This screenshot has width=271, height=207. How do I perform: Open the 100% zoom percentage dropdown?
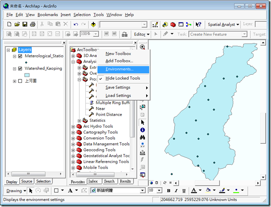point(96,34)
